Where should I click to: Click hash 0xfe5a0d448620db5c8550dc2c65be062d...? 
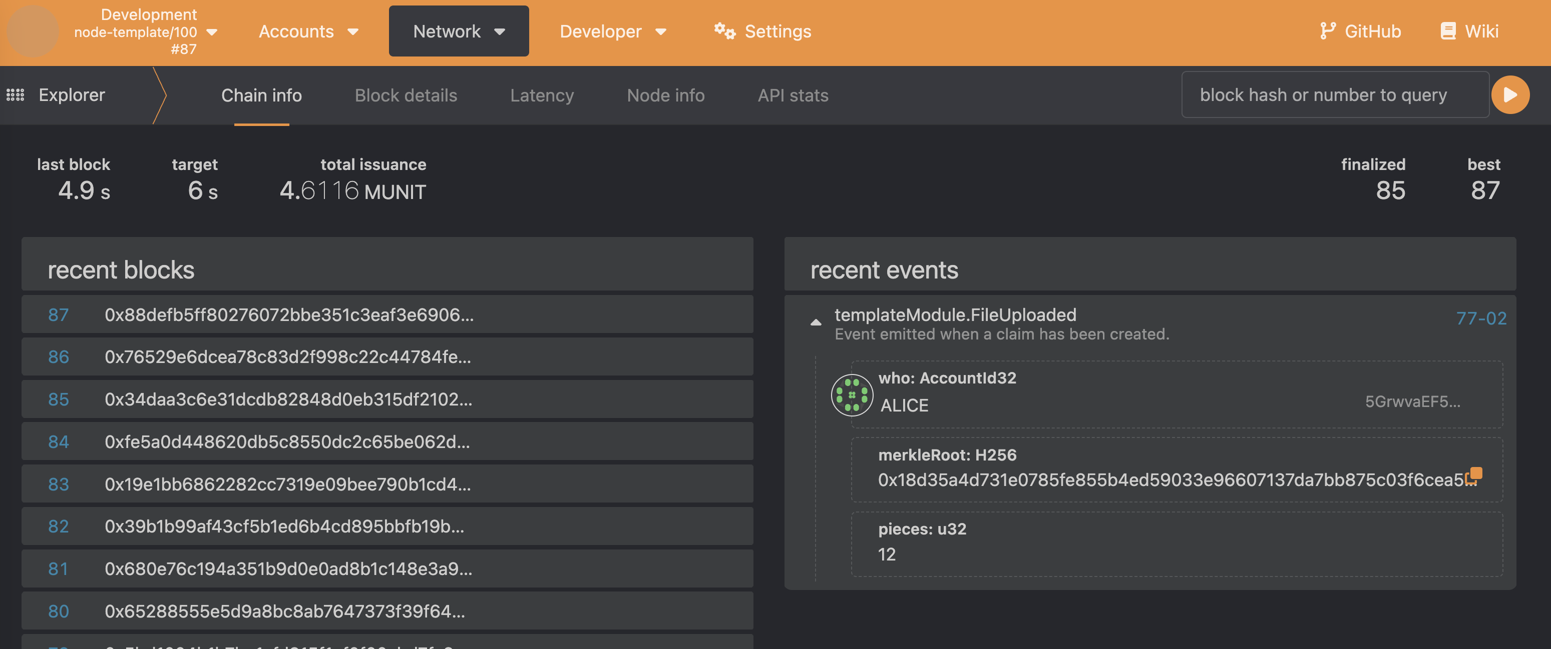287,441
